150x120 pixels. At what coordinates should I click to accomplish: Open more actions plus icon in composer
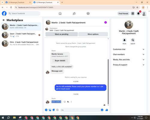click(46, 110)
